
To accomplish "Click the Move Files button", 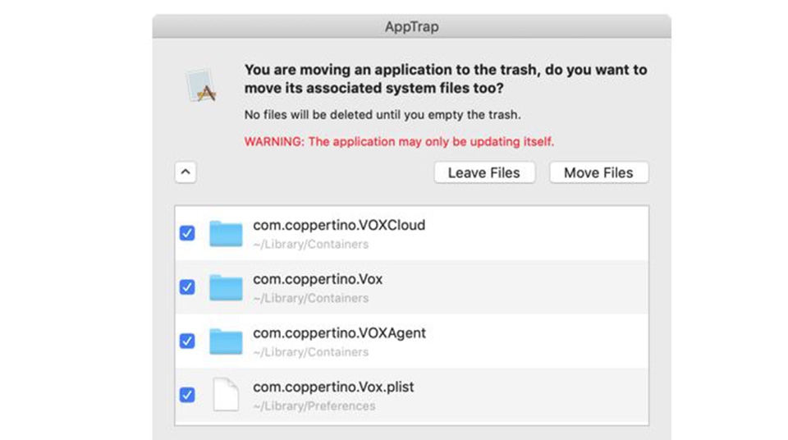I will click(x=598, y=172).
